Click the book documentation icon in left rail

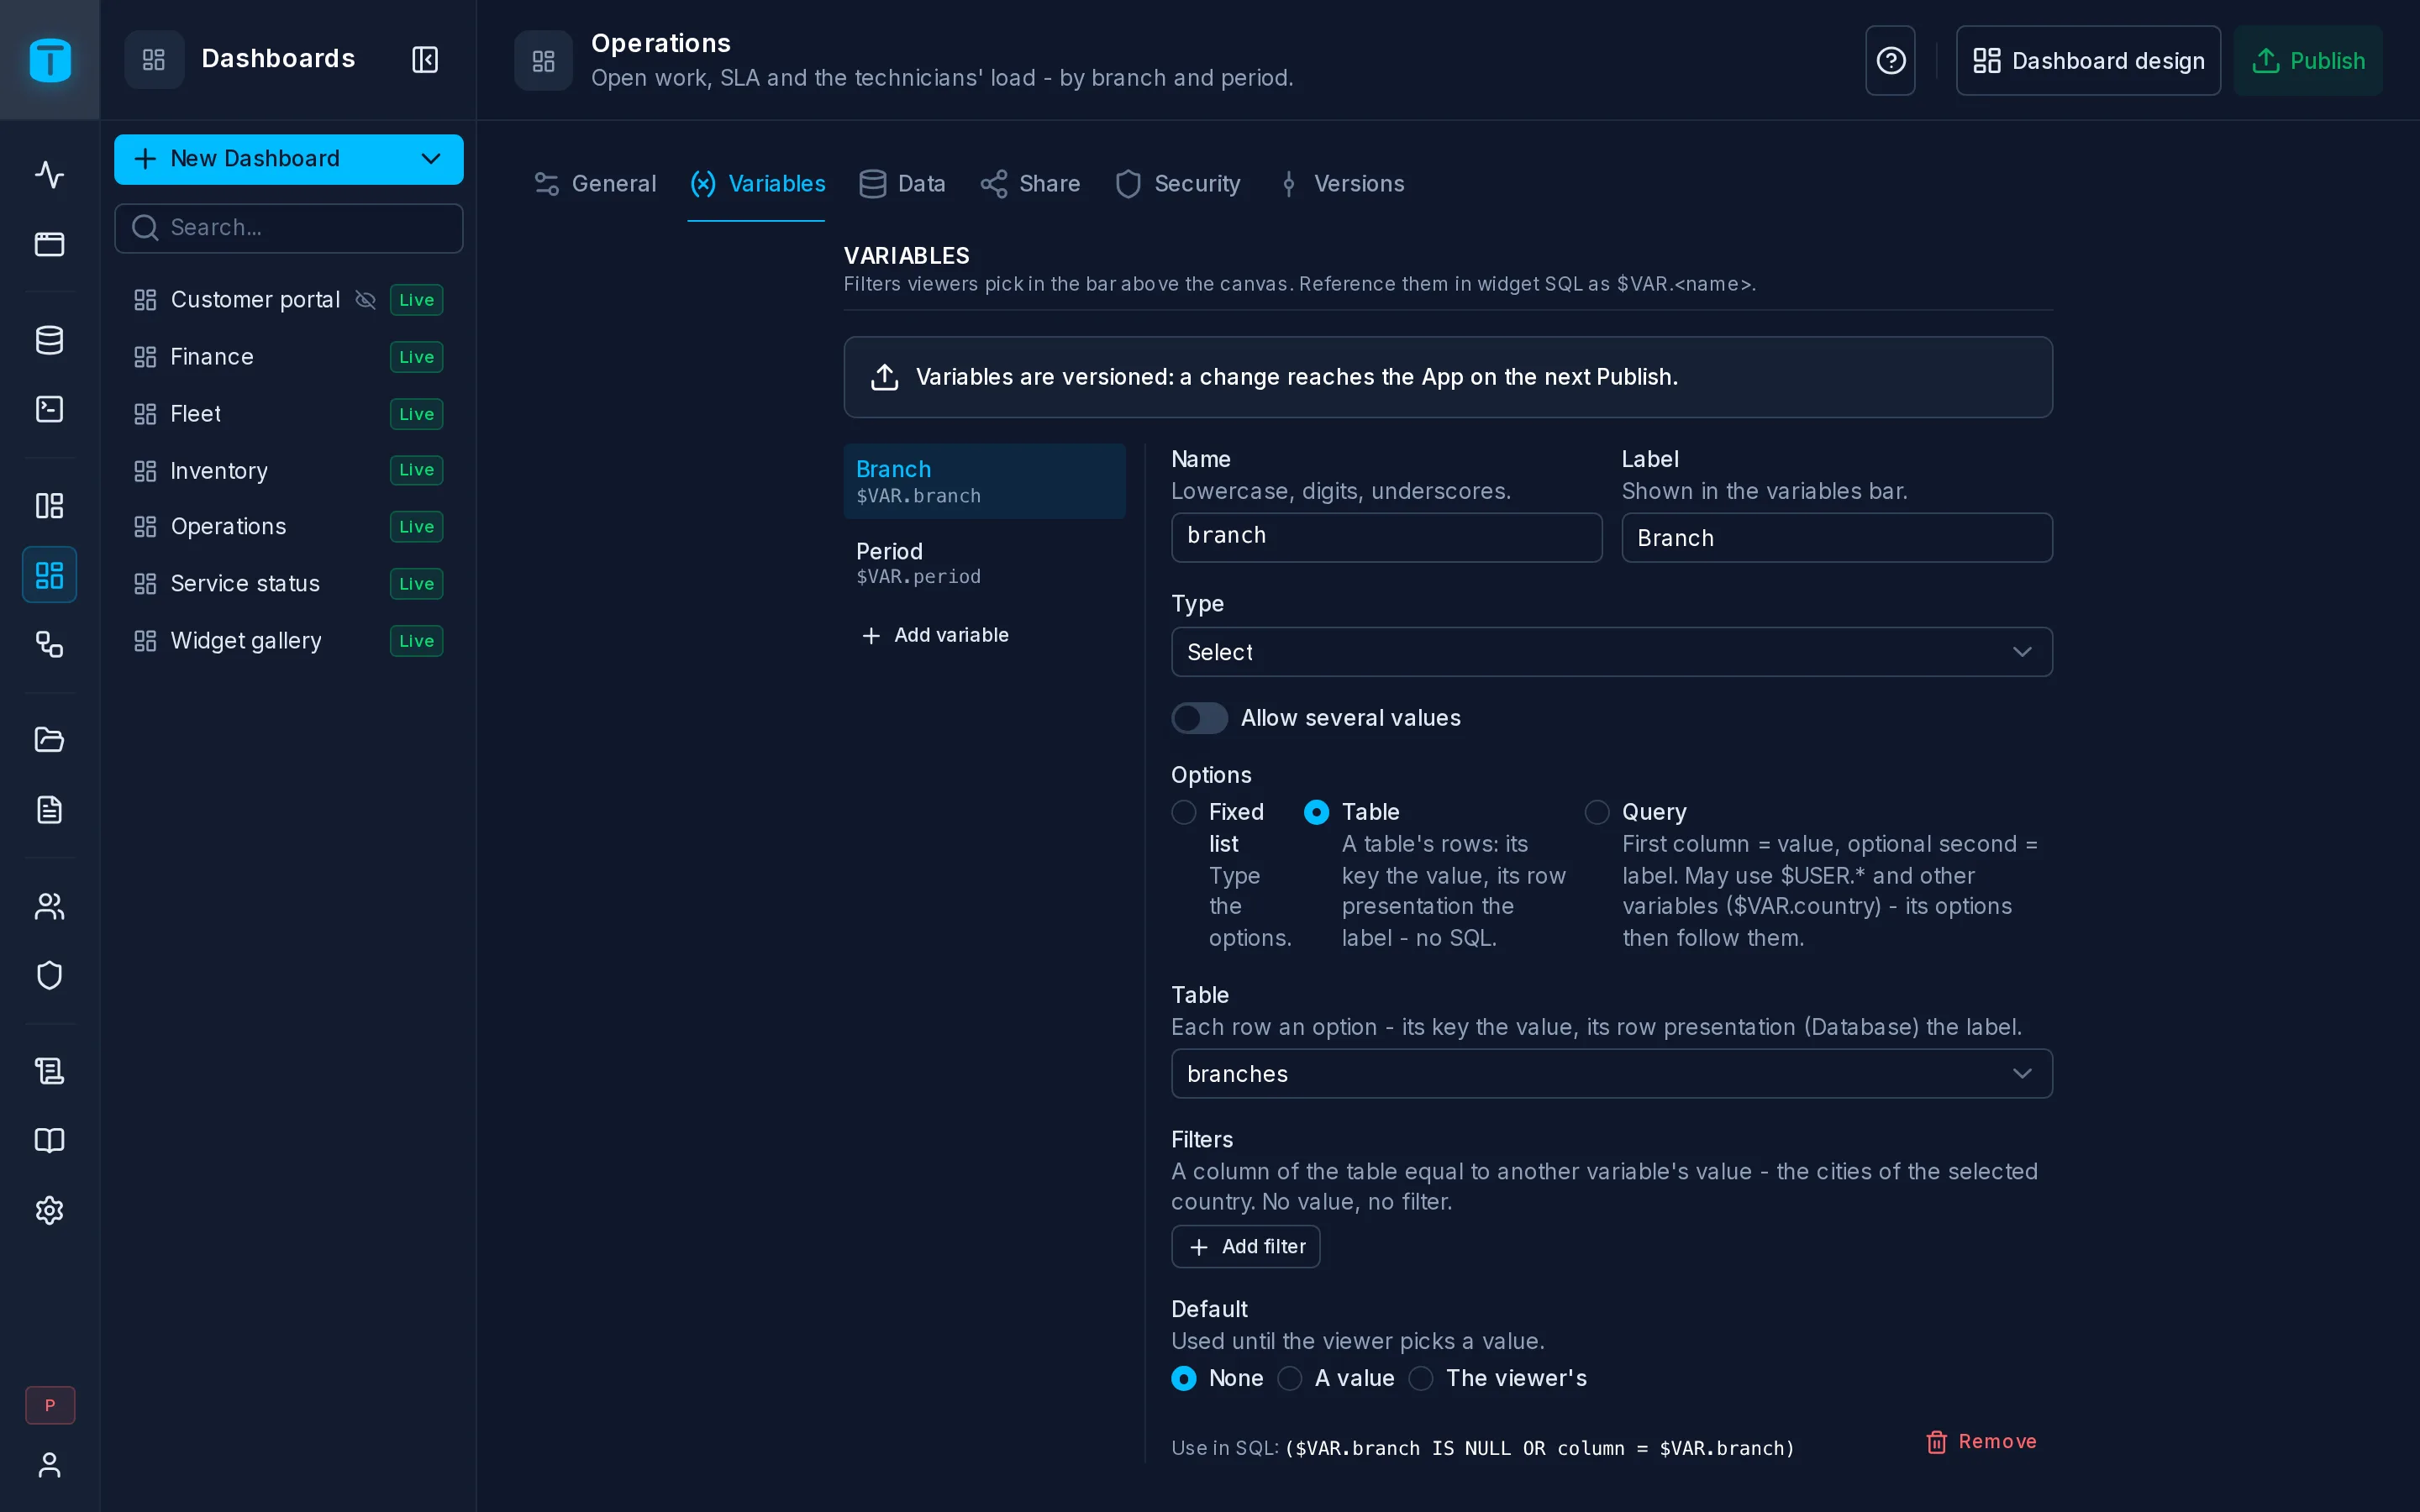point(49,1140)
